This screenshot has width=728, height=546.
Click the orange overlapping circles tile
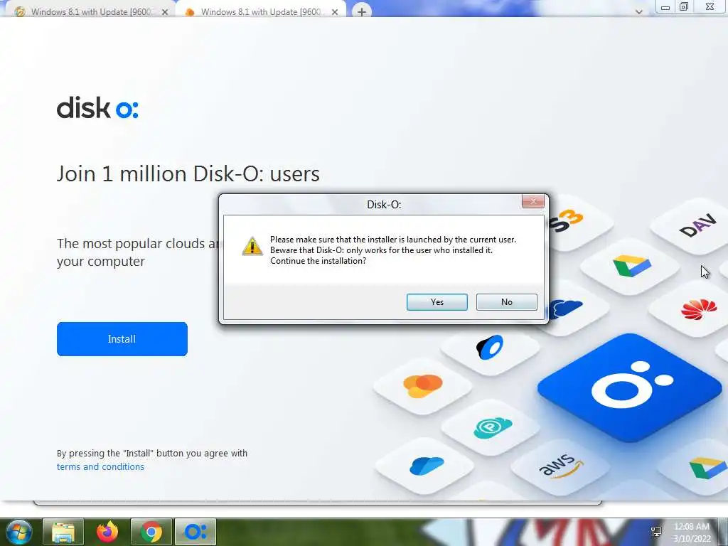click(x=422, y=386)
